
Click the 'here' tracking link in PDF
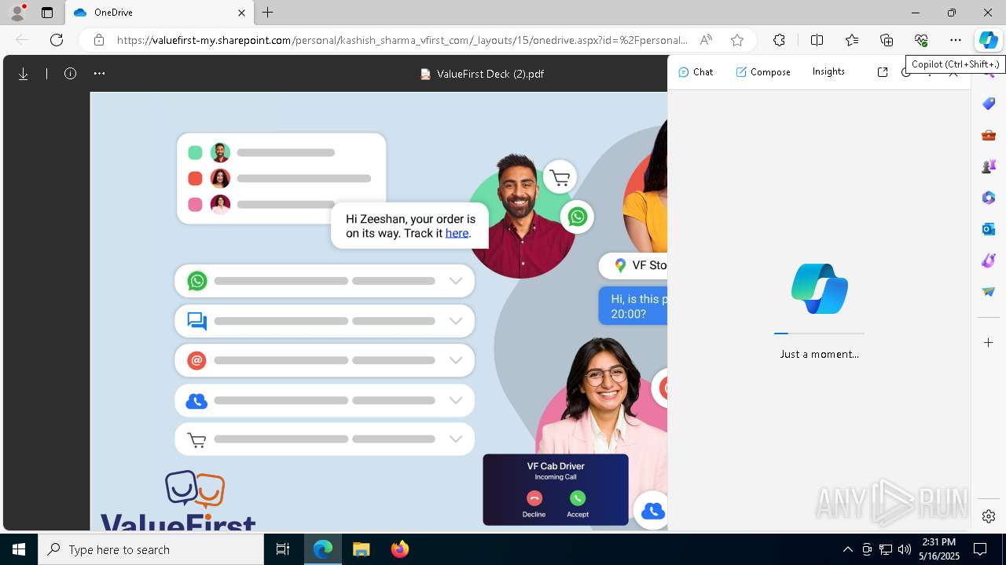tap(457, 233)
